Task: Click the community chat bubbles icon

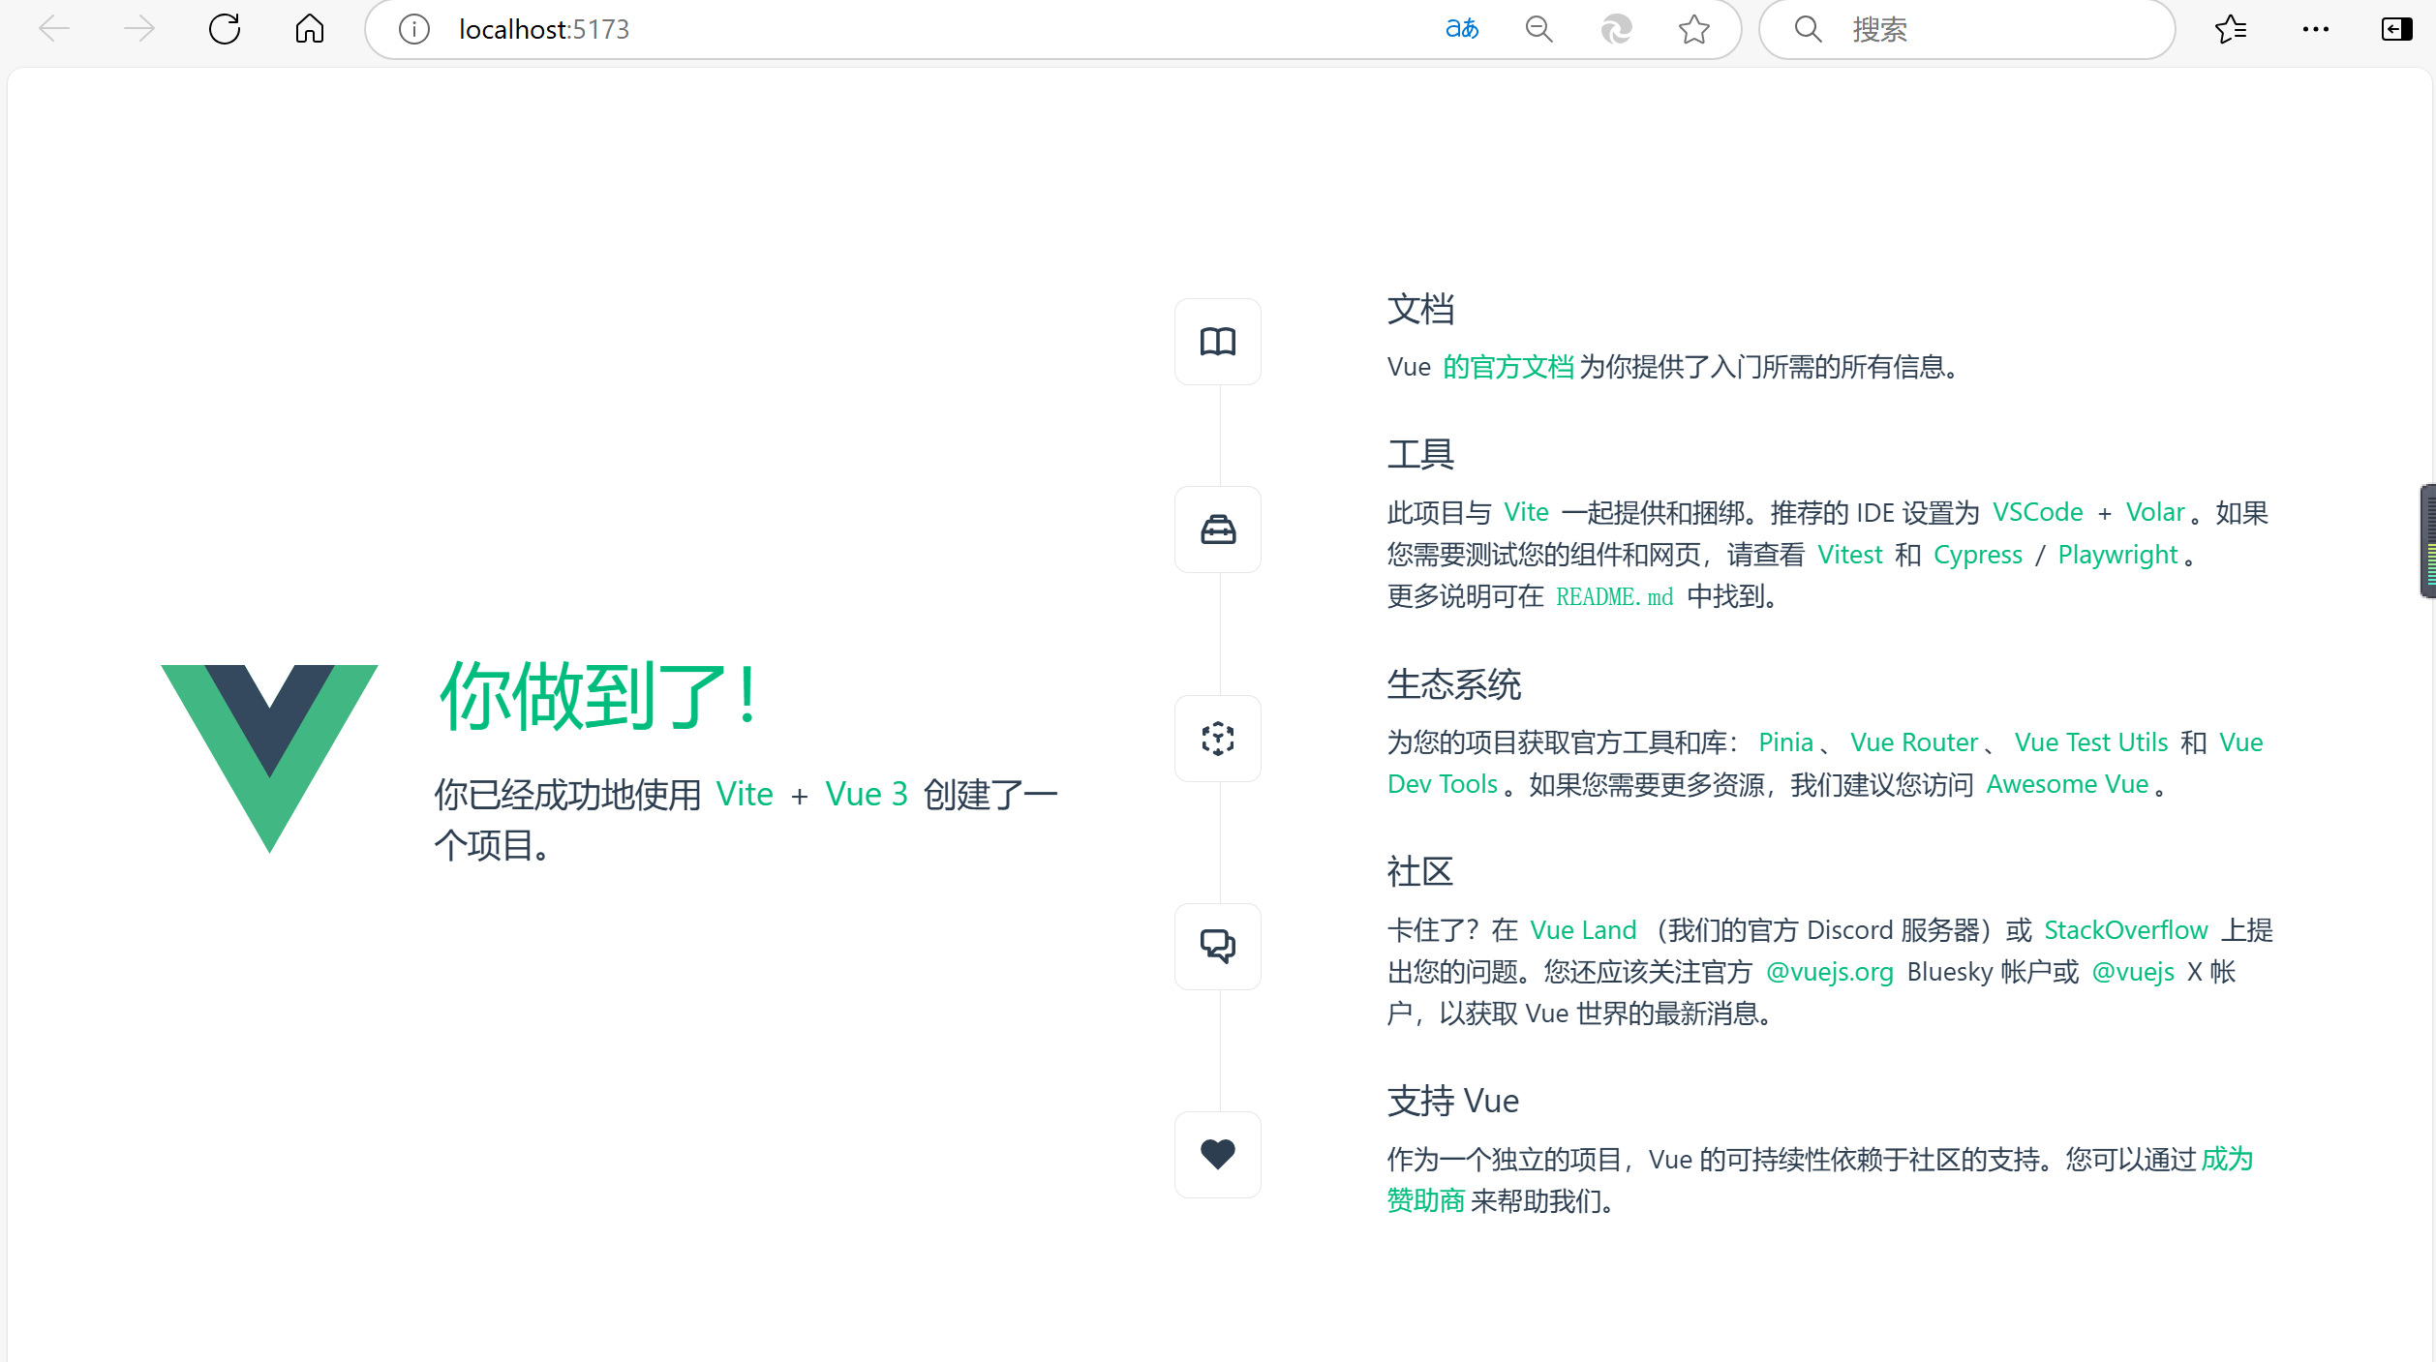Action: [x=1218, y=947]
